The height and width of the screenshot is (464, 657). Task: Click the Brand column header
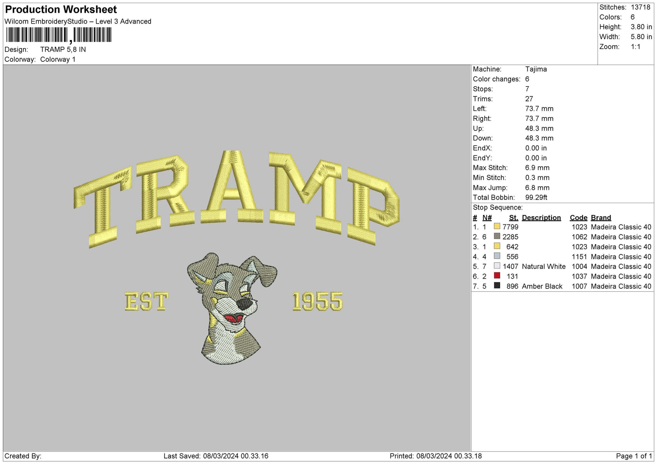pyautogui.click(x=601, y=218)
